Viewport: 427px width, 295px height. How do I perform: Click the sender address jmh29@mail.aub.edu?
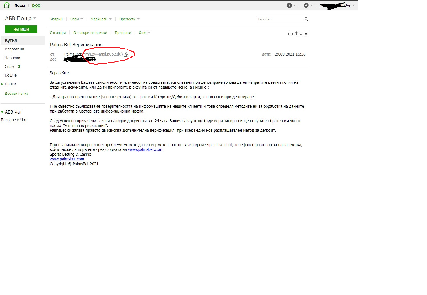[103, 54]
